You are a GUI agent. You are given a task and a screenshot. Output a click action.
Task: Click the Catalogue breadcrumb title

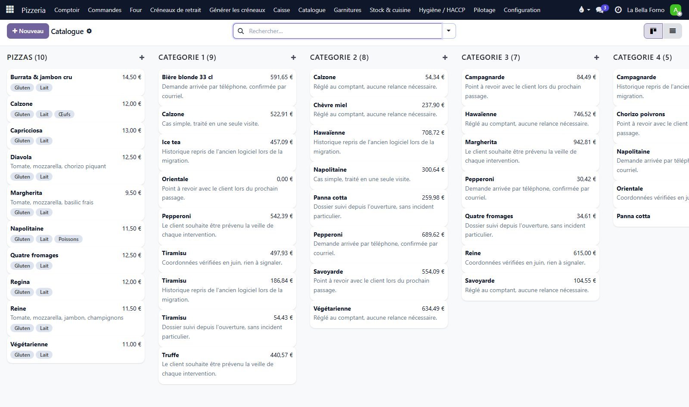pos(67,31)
